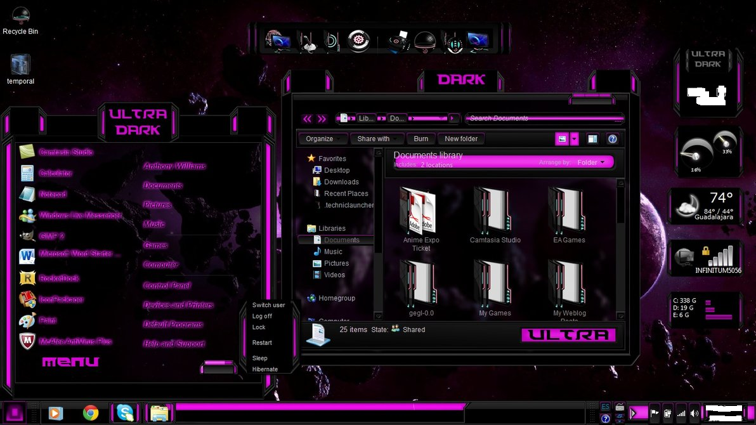756x425 pixels.
Task: Open the black dome sphere icon in top dock
Action: [x=425, y=42]
